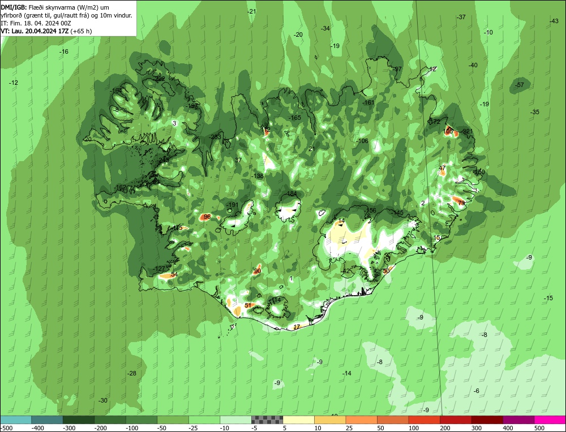Click the light teal -500 to -400 legend swatch
566x432 pixels.
tap(16, 420)
